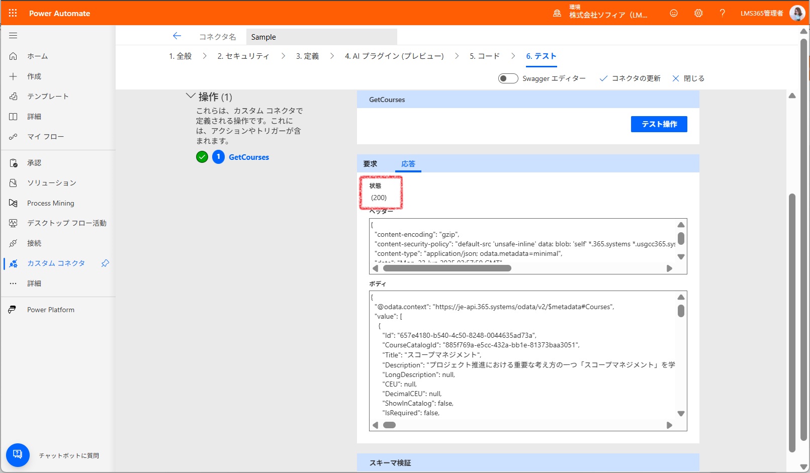Click the green checkmark next to GetCourses
The height and width of the screenshot is (473, 810).
(x=202, y=157)
